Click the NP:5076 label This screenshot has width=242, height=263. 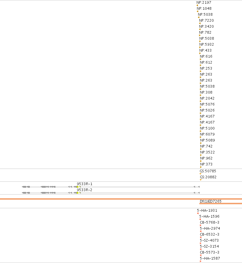click(207, 104)
